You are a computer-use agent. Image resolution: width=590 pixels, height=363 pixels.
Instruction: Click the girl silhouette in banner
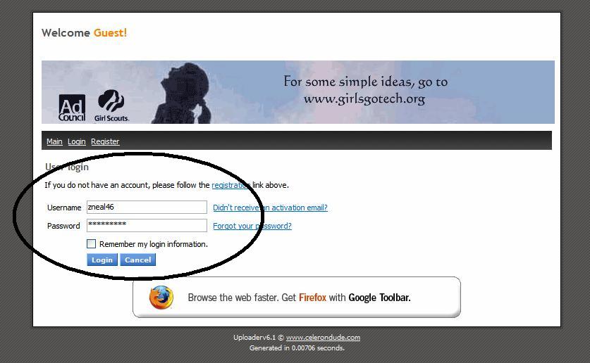click(180, 93)
